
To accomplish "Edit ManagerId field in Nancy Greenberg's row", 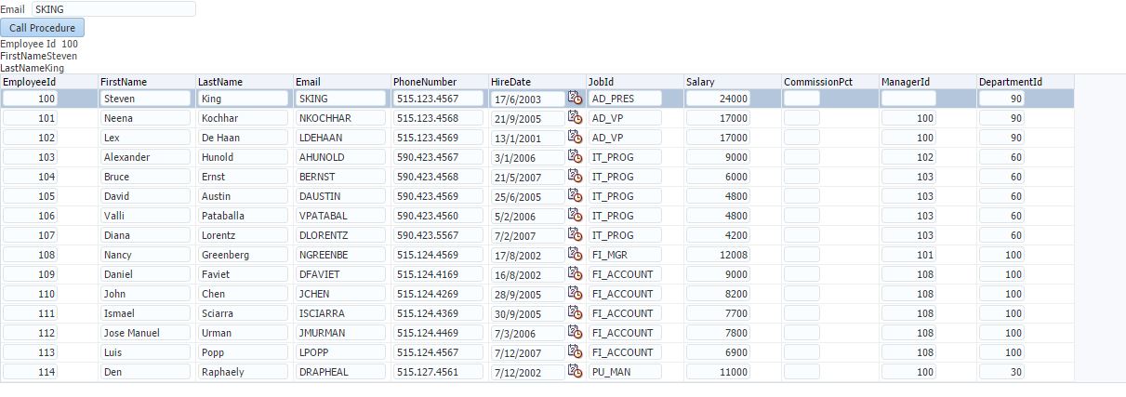I will pos(908,255).
